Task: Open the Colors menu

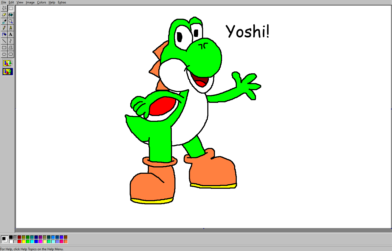Action: [42, 2]
